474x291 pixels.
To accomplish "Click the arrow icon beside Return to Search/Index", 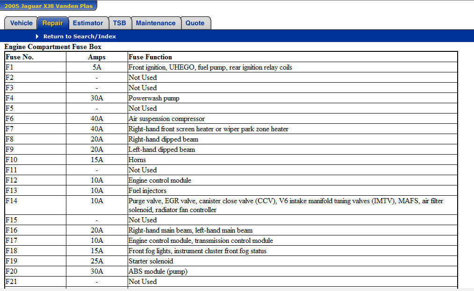I will [37, 36].
